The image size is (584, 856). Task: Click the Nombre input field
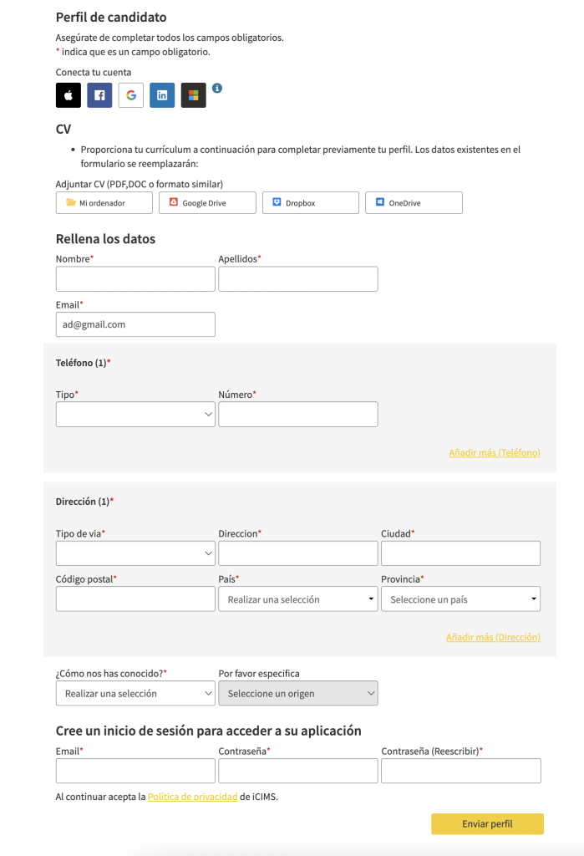[135, 278]
